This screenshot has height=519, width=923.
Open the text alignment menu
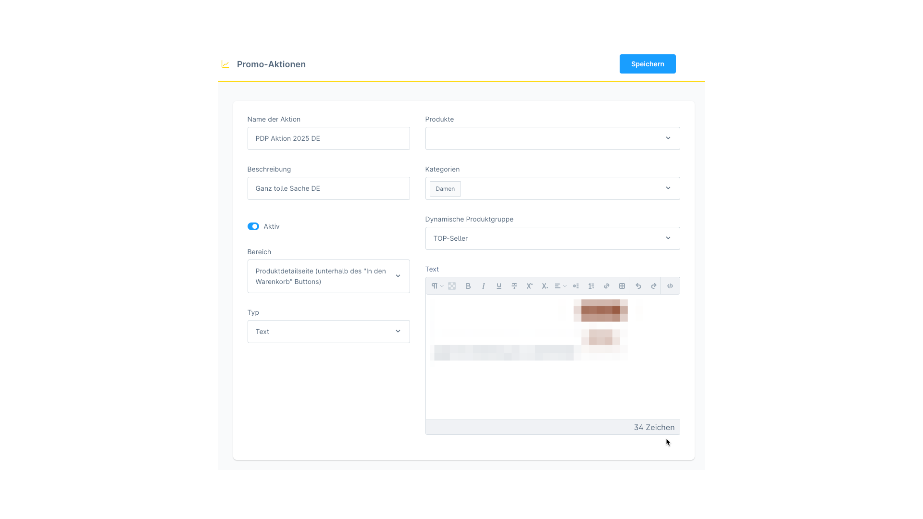point(561,286)
